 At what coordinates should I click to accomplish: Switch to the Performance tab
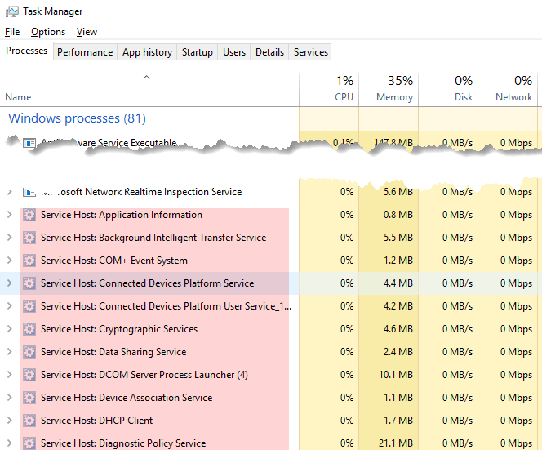(85, 52)
